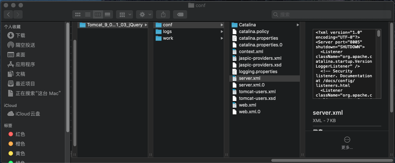Expand arrow next to work folder
This screenshot has width=395, height=163.
tap(222, 38)
